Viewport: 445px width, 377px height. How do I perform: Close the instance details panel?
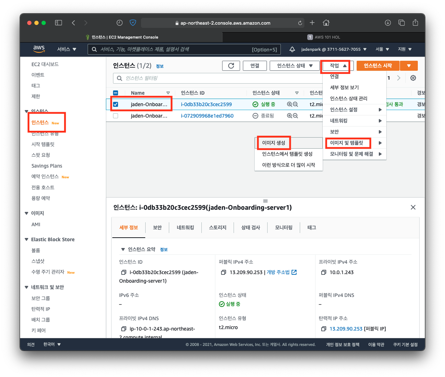pyautogui.click(x=413, y=207)
